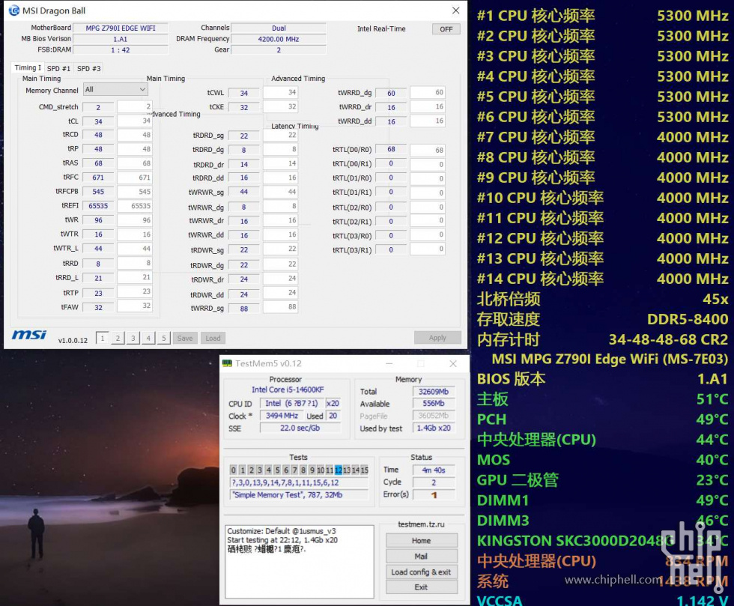Open the Memory Channel dropdown

115,89
